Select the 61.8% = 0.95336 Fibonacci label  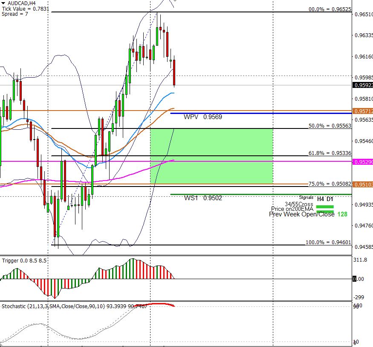tap(330, 153)
